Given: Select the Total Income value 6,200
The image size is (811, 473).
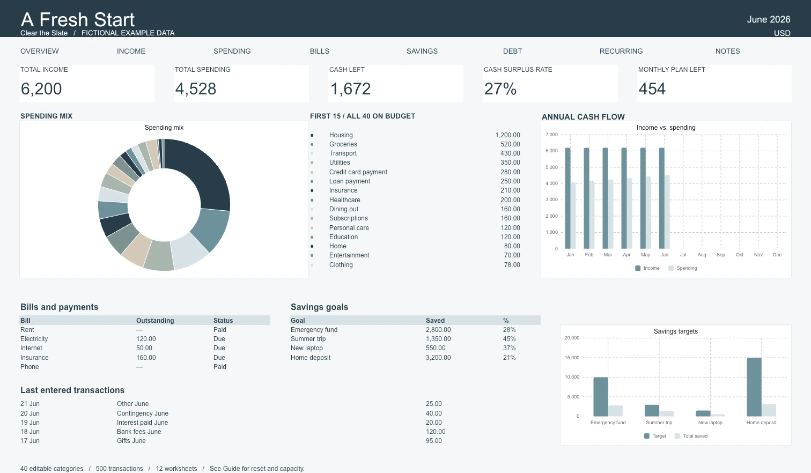Looking at the screenshot, I should coord(41,89).
